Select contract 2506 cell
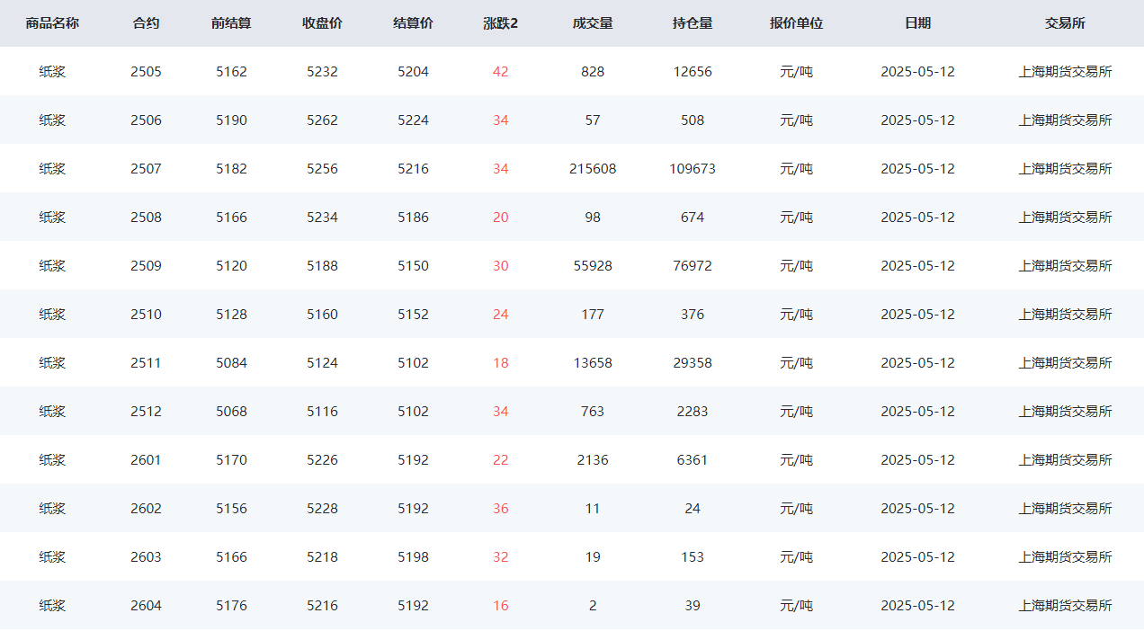1144x631 pixels. click(x=146, y=120)
